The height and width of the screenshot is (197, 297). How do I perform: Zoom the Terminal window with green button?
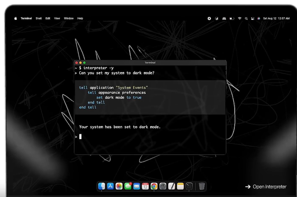(84, 63)
